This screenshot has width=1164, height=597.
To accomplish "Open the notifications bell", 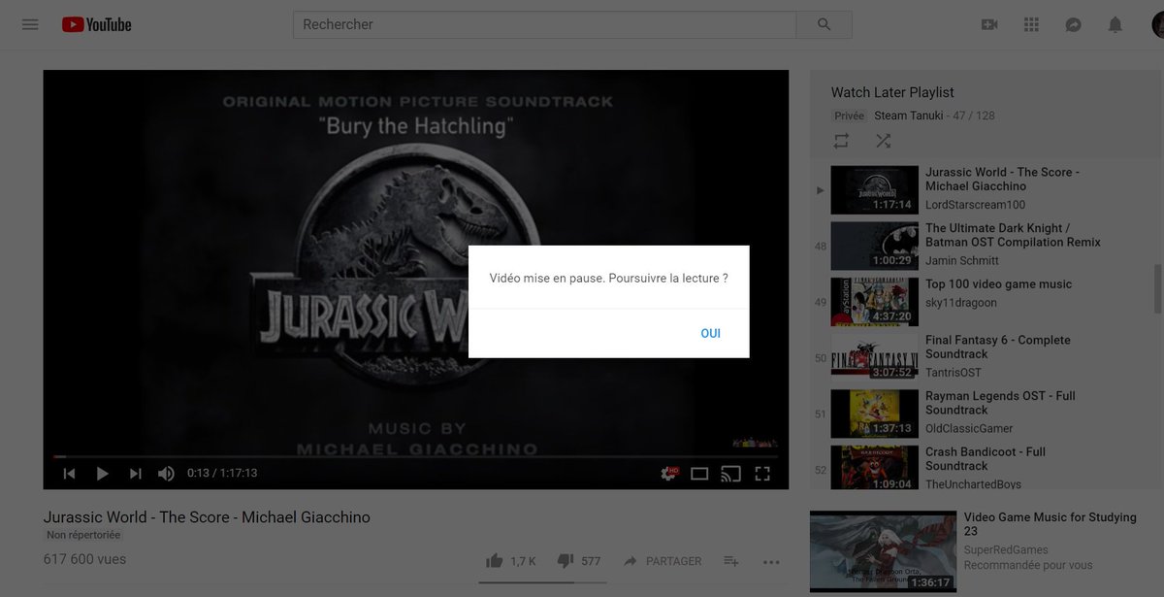I will coord(1115,24).
